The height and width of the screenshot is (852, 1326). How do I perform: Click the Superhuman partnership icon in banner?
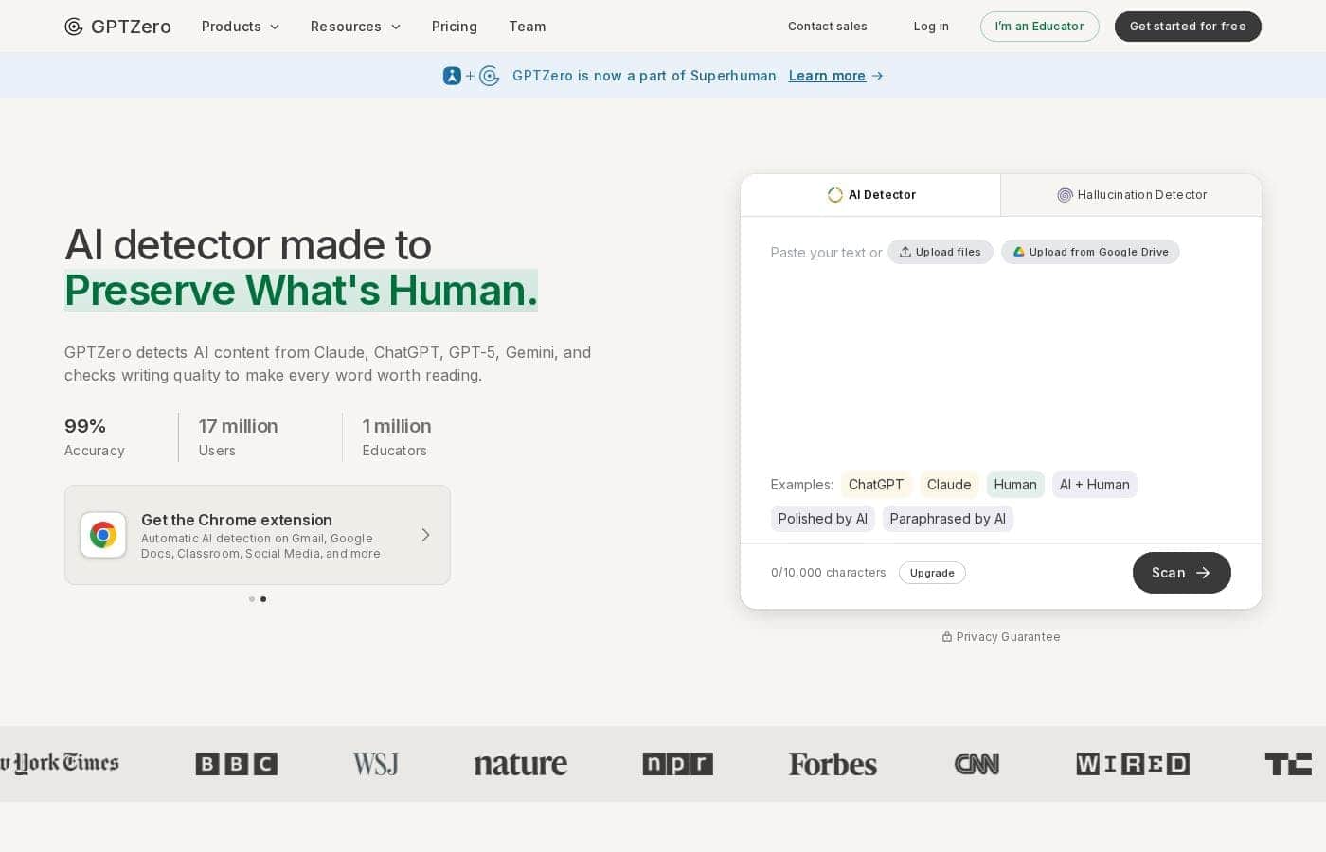click(x=471, y=76)
